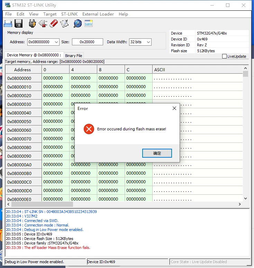Image resolution: width=254 pixels, height=268 pixels.
Task: Click the Full chip erase eraser icon
Action: (x=54, y=24)
